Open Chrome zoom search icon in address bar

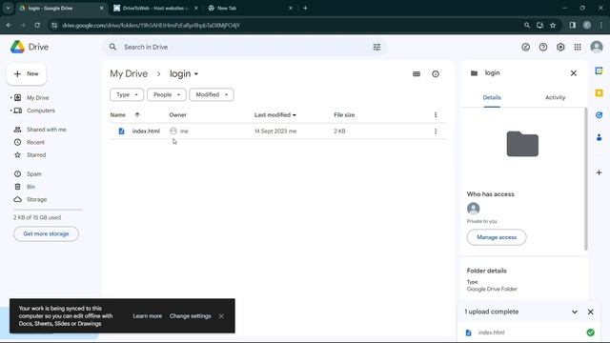[527, 26]
